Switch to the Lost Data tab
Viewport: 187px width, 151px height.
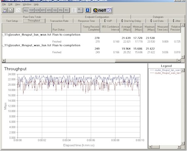pos(157,21)
